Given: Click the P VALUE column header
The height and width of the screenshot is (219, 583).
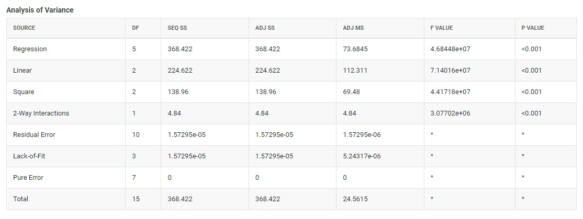Looking at the screenshot, I should click(x=532, y=28).
